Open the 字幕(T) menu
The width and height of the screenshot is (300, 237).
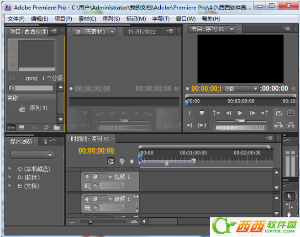tap(161, 19)
